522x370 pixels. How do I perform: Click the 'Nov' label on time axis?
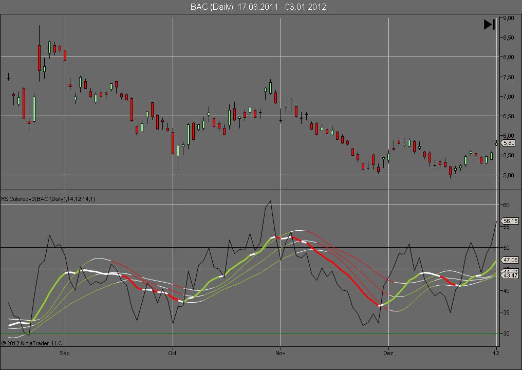pyautogui.click(x=281, y=353)
